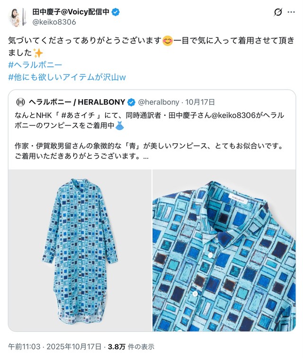Screen dimensions: 303x358
Task: Open the three-dot more options menu
Action: (x=291, y=12)
